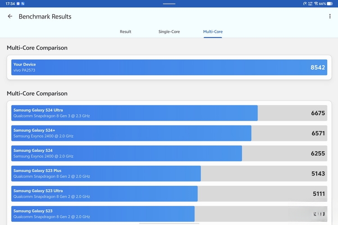
Task: Tap the Wi-Fi status icon
Action: click(x=316, y=4)
